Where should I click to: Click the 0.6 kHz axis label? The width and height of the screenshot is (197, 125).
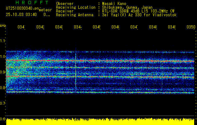(3, 119)
